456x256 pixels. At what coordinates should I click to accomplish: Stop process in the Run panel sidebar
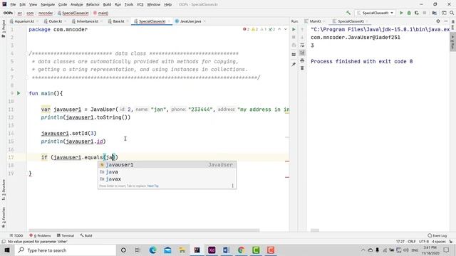294,37
